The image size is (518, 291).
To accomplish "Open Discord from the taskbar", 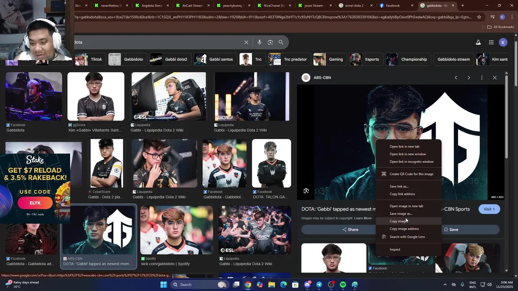I will tap(307, 285).
